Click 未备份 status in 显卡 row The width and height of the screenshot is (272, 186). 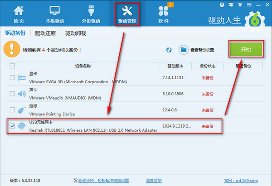208,78
